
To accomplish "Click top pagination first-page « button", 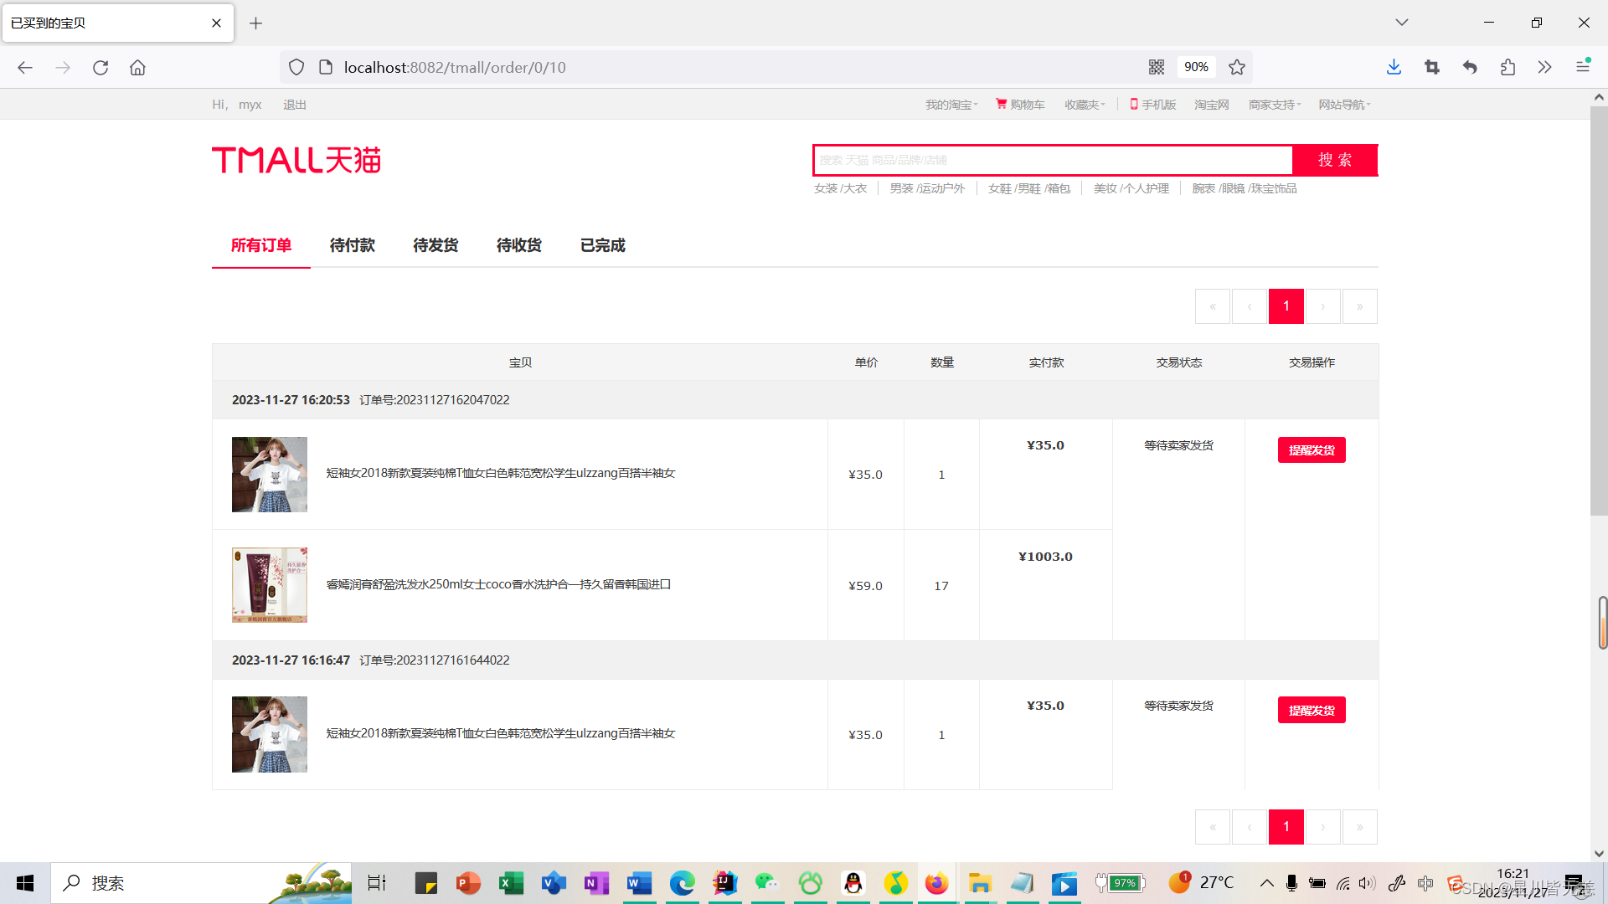I will pos(1213,306).
